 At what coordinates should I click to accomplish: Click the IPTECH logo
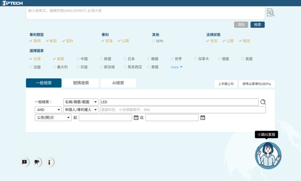13,3
